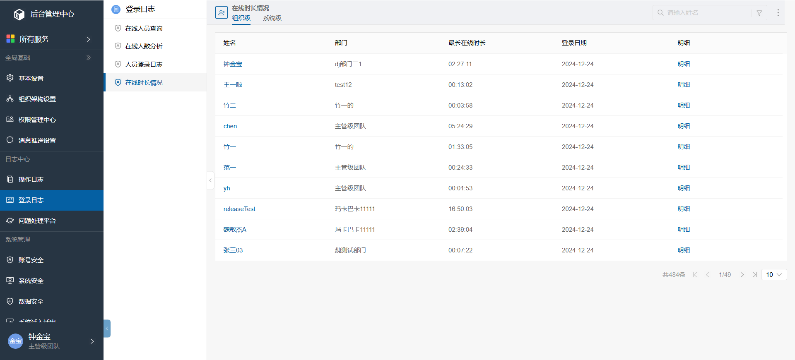Click department cell 魏测试部门
The height and width of the screenshot is (360, 795).
350,250
